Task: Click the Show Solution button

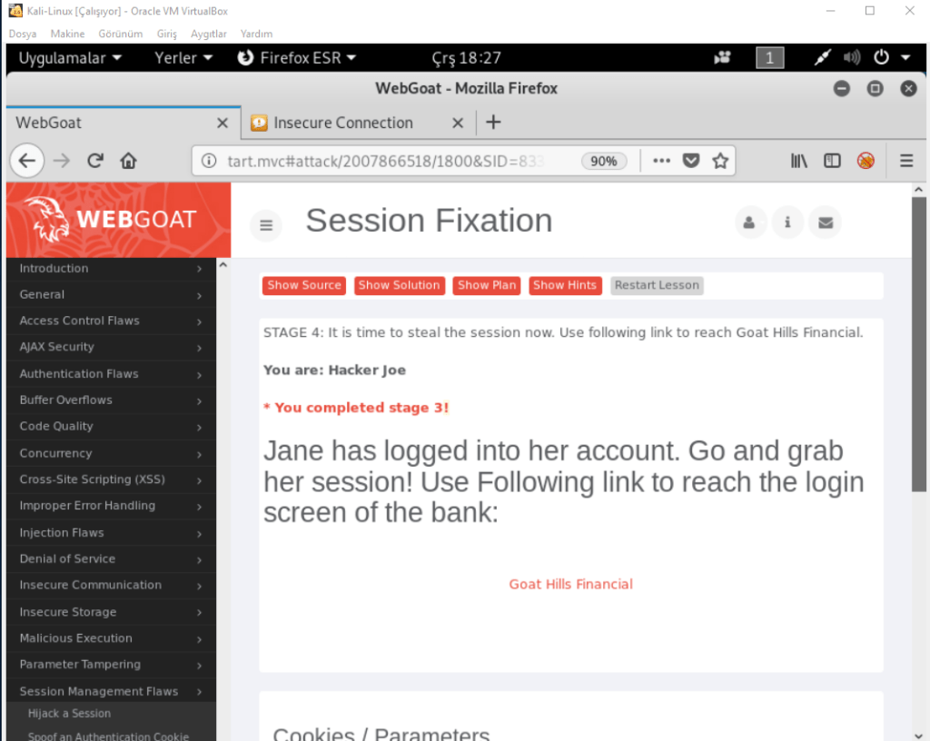Action: point(399,285)
